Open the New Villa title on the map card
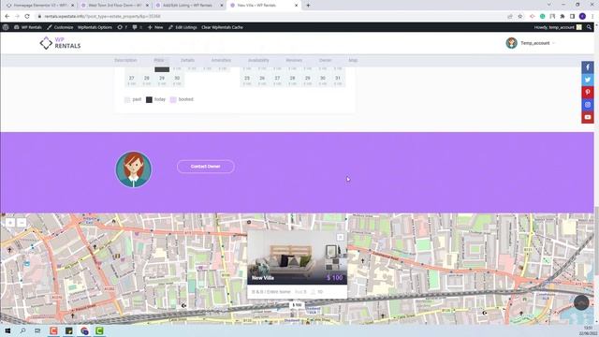Screen dimensions: 599x337 click(263, 278)
